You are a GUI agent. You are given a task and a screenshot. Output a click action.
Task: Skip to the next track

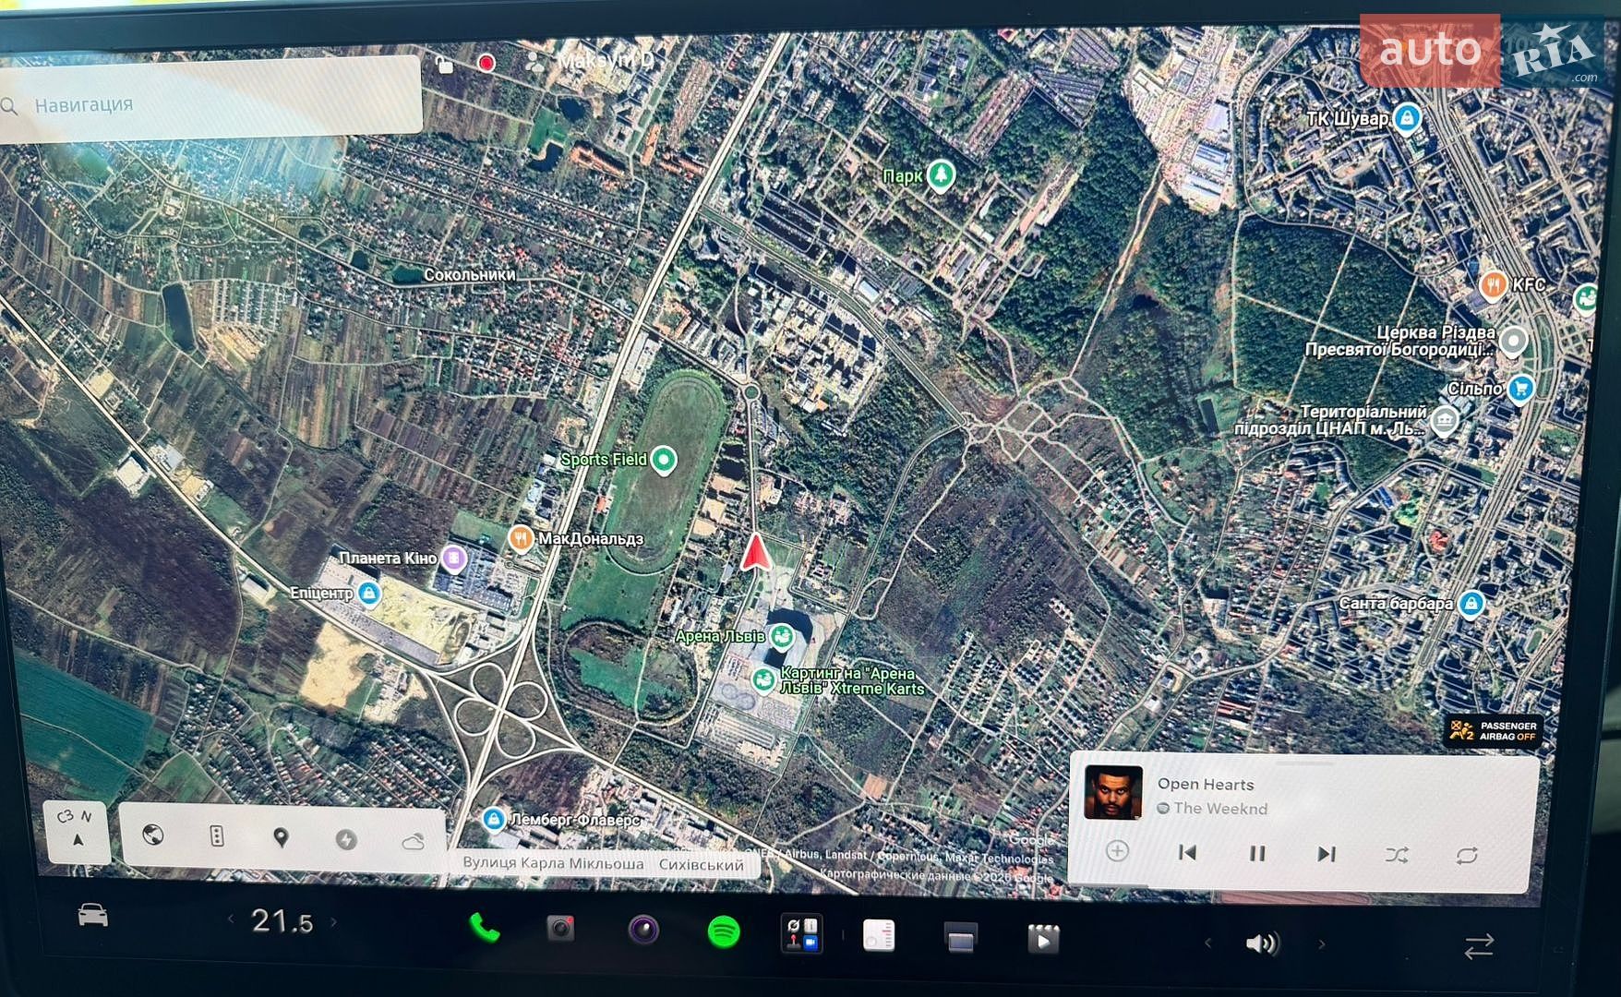click(1327, 854)
